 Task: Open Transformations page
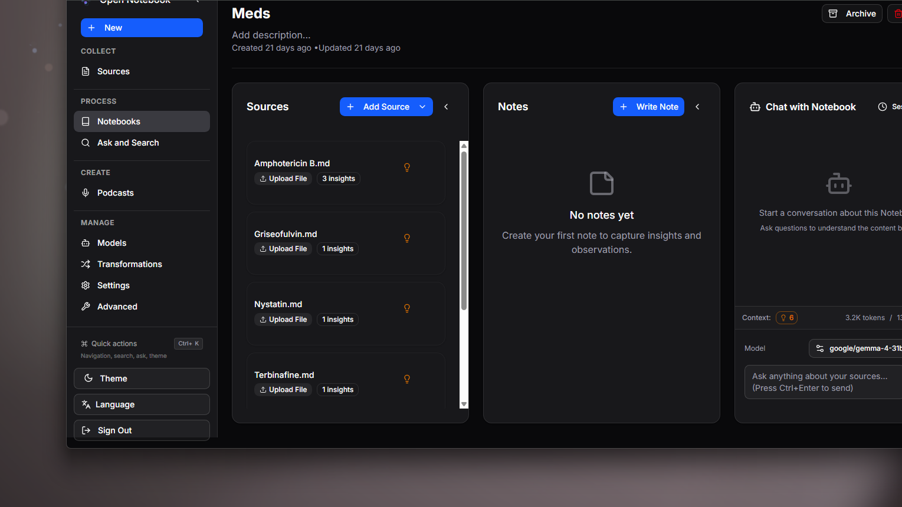[142, 264]
